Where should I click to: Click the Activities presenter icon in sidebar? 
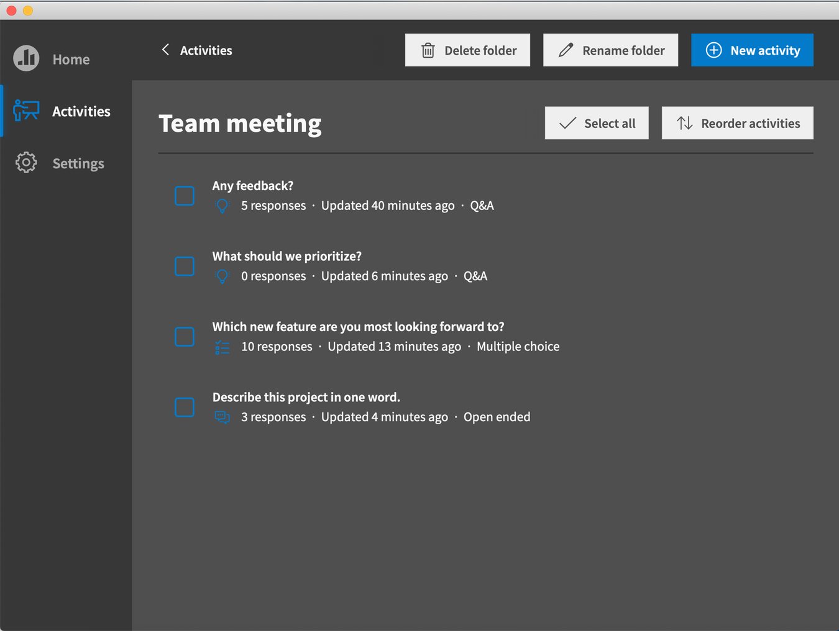26,111
